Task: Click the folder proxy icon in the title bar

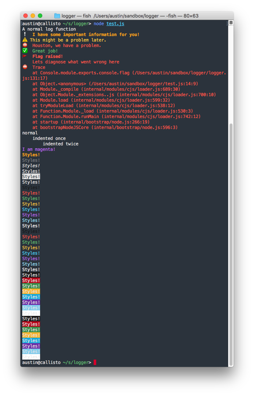Action: tap(57, 16)
